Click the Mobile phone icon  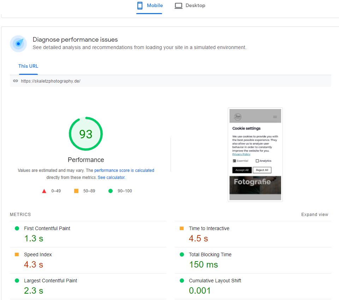(140, 6)
